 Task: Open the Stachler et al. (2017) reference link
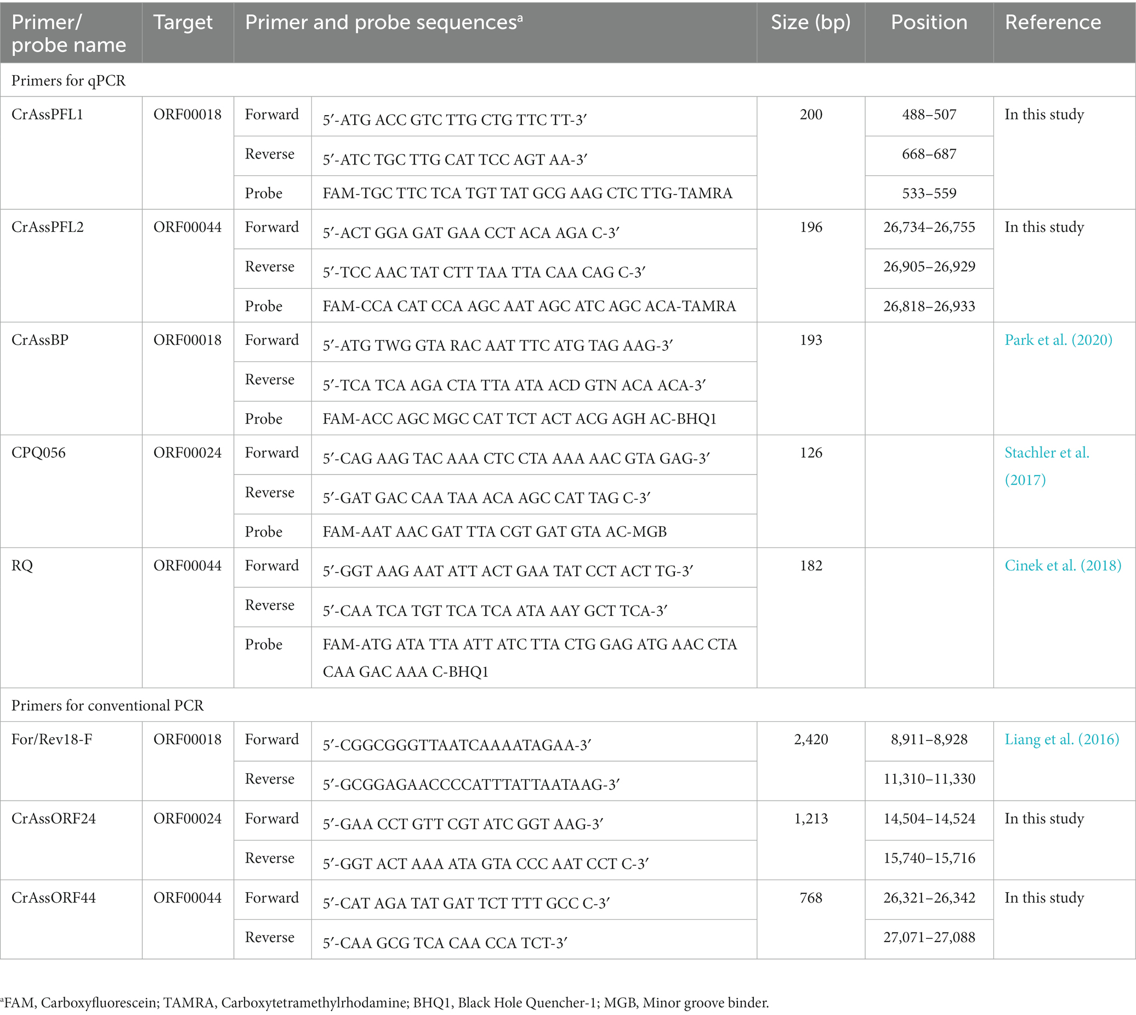(x=1047, y=466)
